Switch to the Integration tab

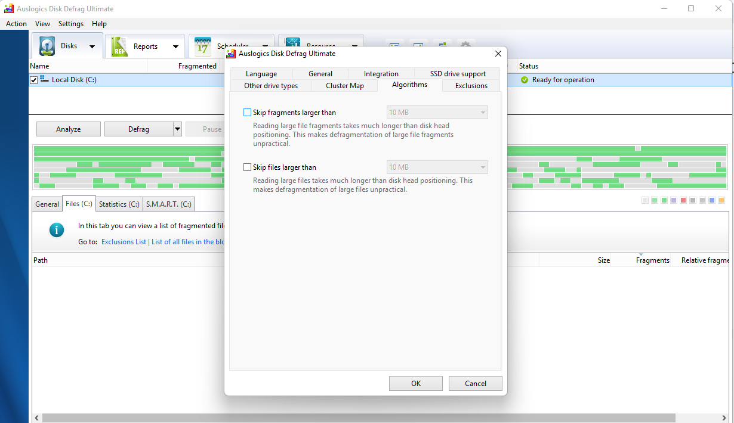click(x=381, y=74)
